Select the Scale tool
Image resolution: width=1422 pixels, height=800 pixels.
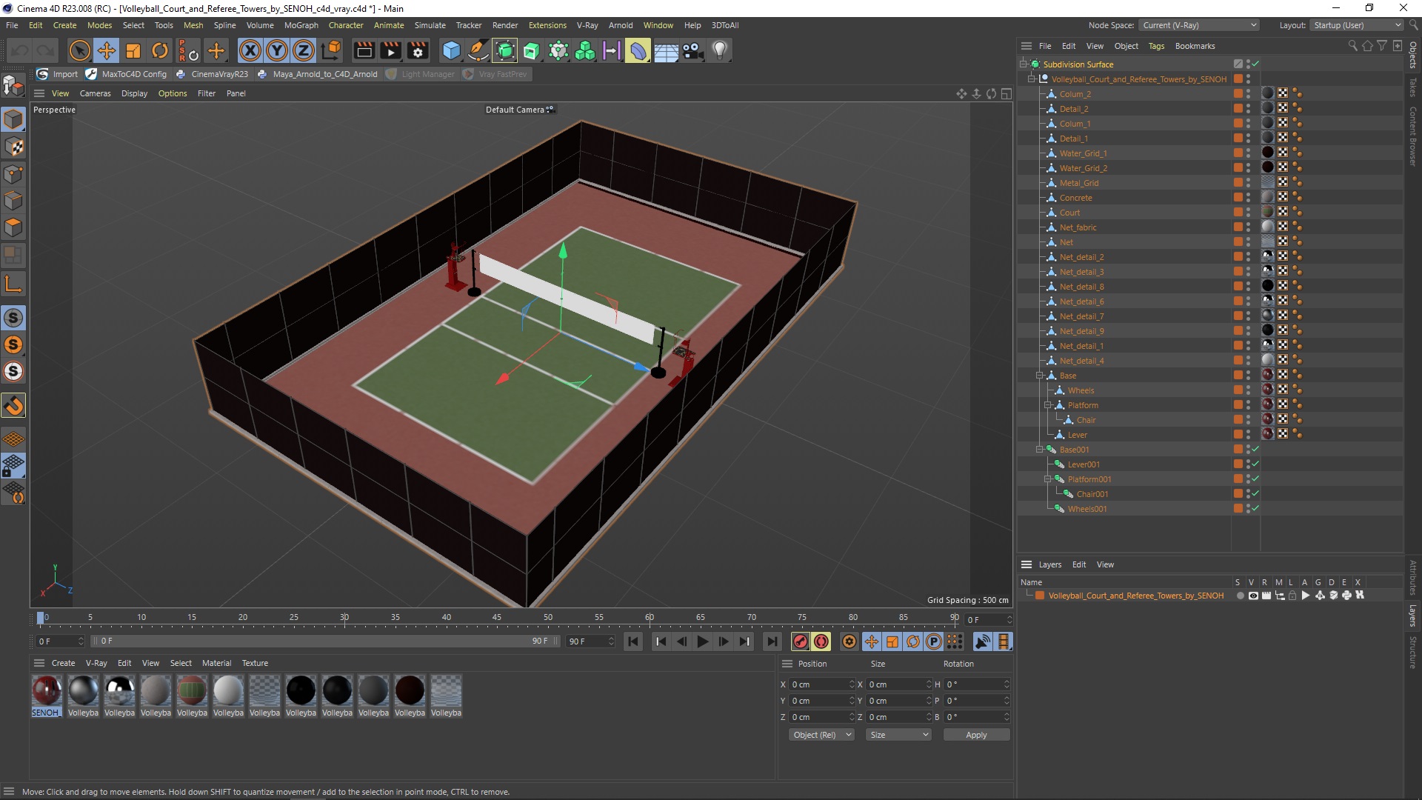133,51
